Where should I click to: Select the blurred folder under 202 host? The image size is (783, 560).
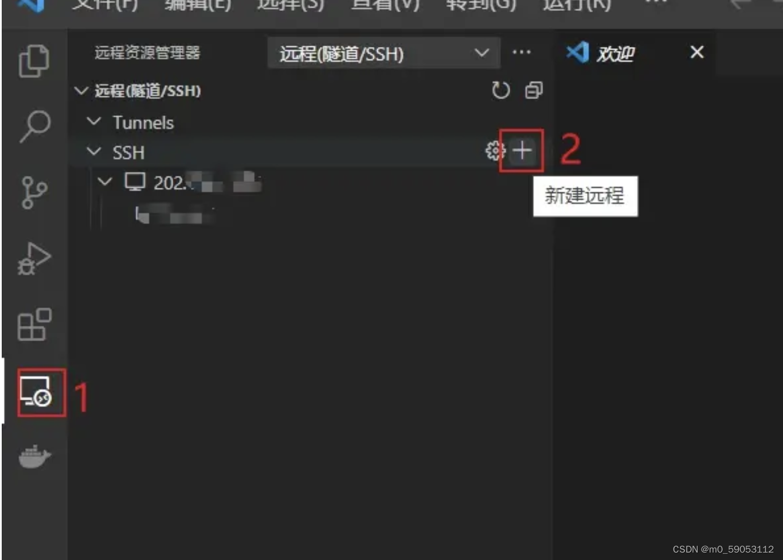(x=175, y=215)
